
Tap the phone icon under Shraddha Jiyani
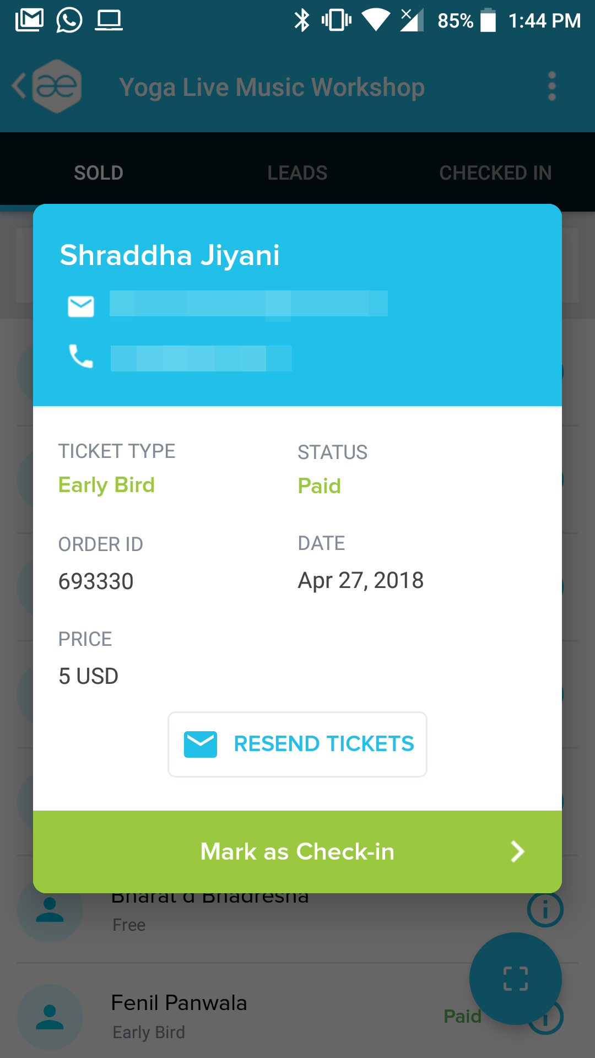tap(81, 357)
